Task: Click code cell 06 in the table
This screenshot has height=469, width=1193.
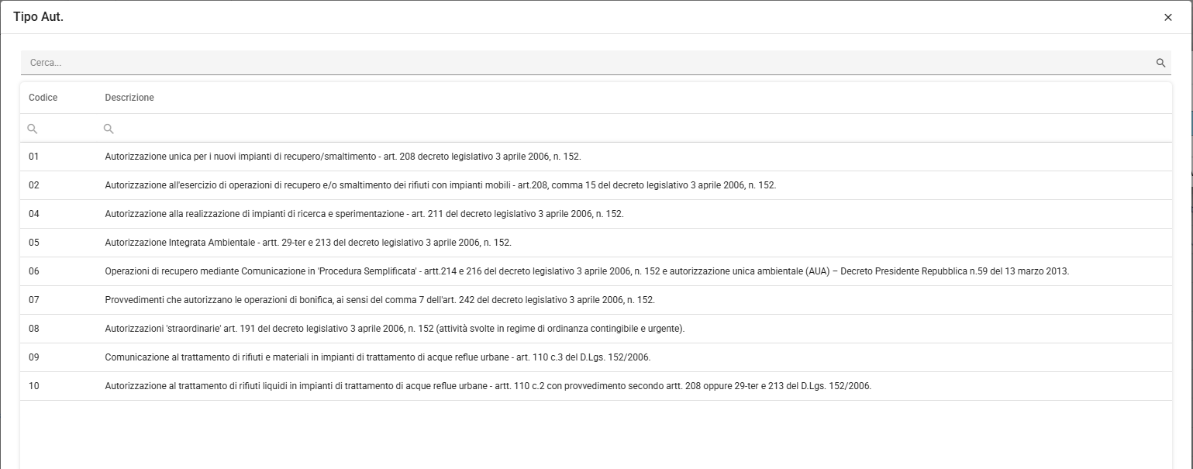Action: point(34,271)
